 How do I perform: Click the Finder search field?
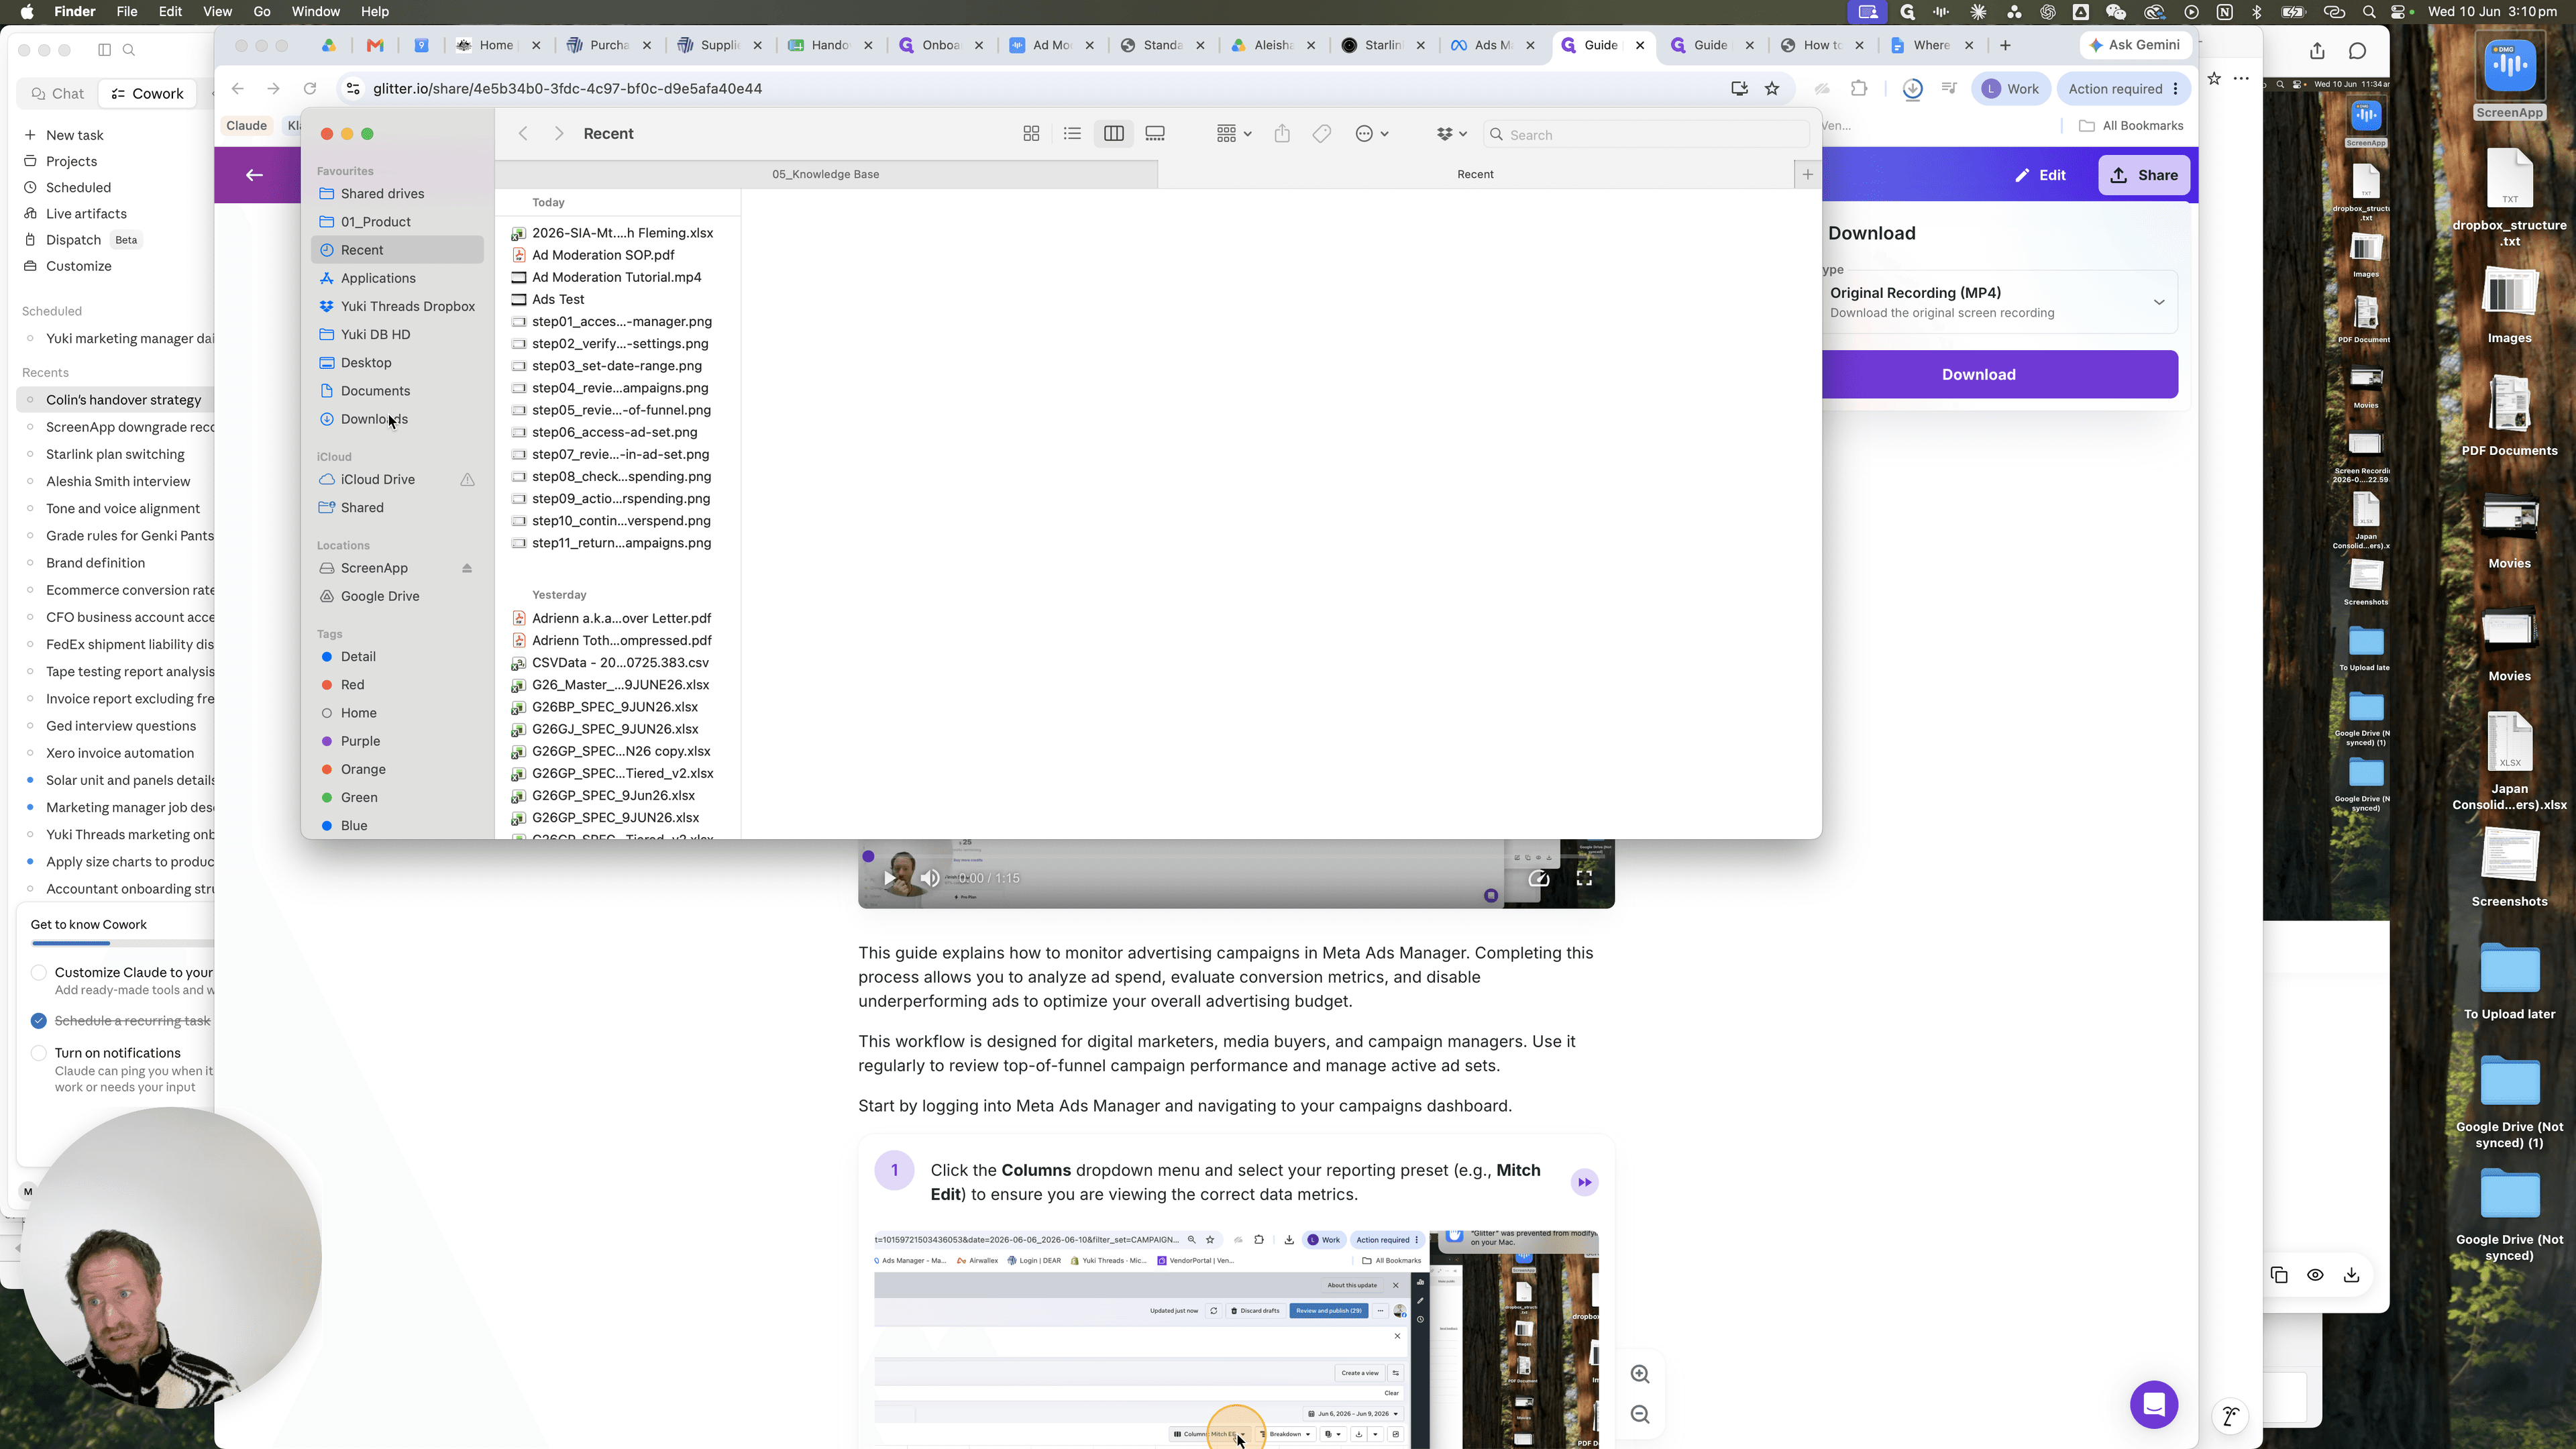point(1646,135)
